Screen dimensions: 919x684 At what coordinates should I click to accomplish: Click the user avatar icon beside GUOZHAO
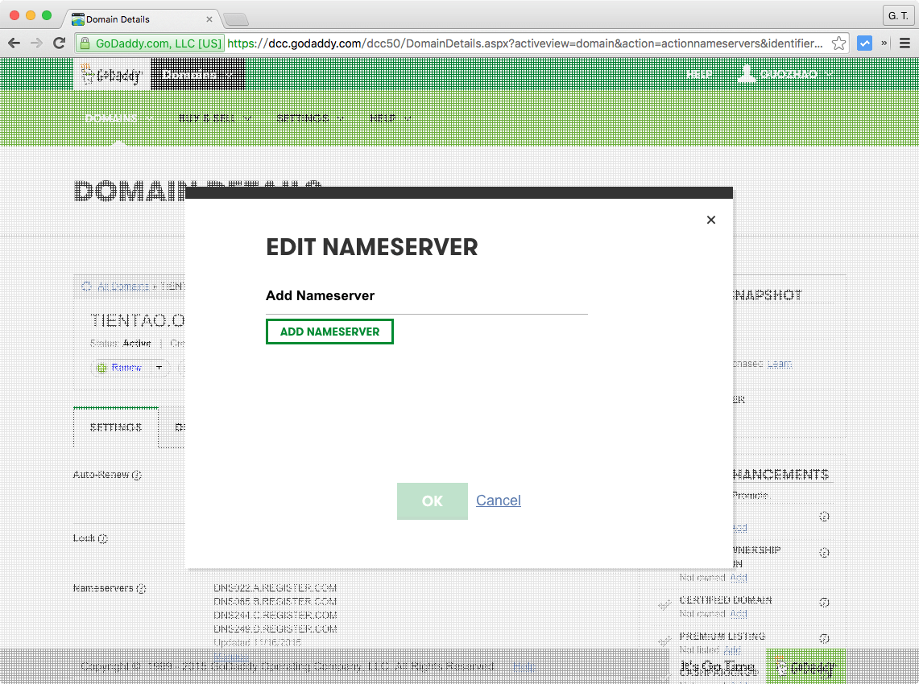pyautogui.click(x=746, y=73)
